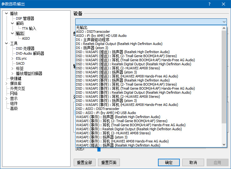Expand the 播放增益扫描器 tree node
This screenshot has width=231, height=169.
(12, 73)
